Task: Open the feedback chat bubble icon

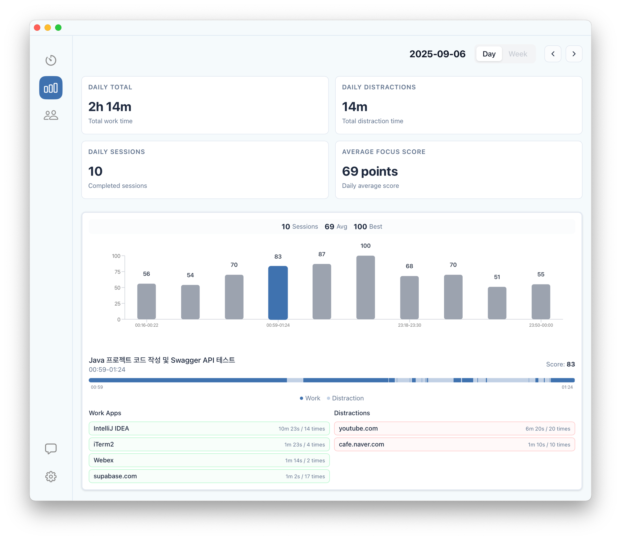Action: [x=51, y=449]
